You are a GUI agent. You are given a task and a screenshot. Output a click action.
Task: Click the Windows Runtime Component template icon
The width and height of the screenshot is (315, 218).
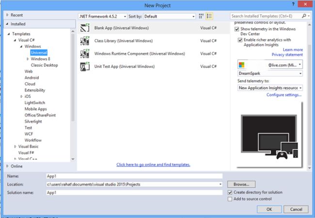click(x=85, y=53)
